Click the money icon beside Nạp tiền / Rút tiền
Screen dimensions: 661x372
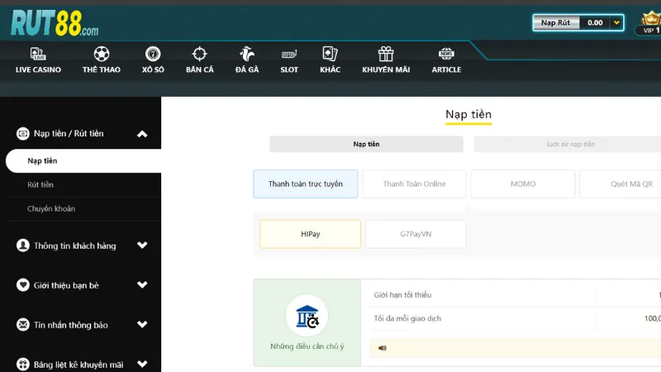point(23,134)
